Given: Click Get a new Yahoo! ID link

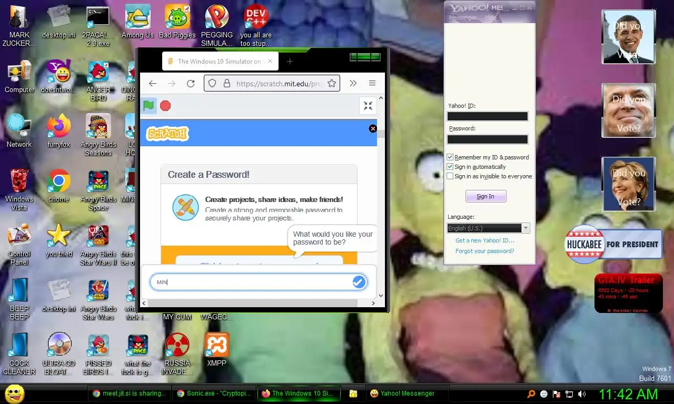Looking at the screenshot, I should [x=484, y=240].
